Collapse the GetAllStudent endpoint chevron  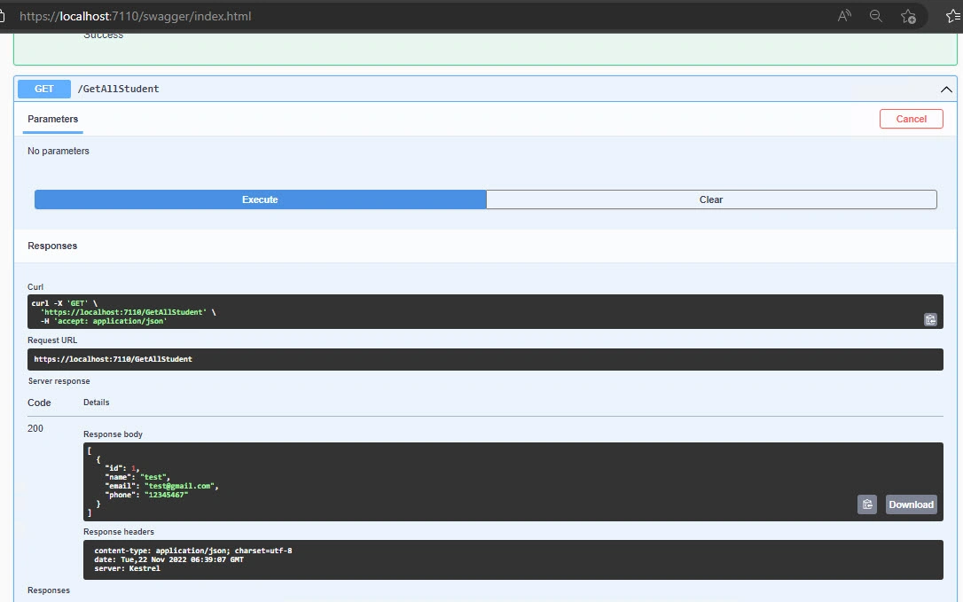[x=946, y=89]
